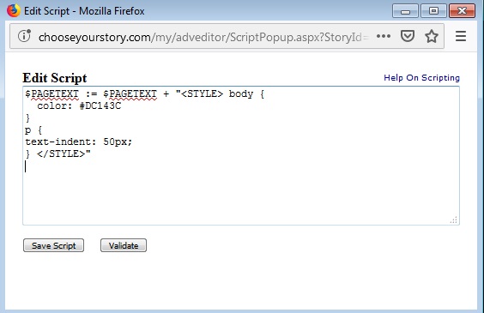The height and width of the screenshot is (313, 484).
Task: Open the page actions three-dot menu
Action: tap(384, 36)
